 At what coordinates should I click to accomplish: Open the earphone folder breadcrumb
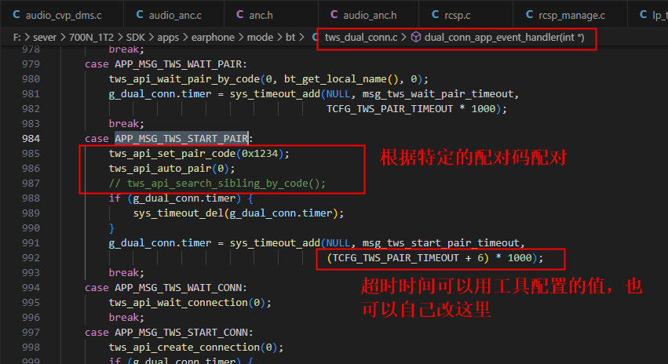213,38
